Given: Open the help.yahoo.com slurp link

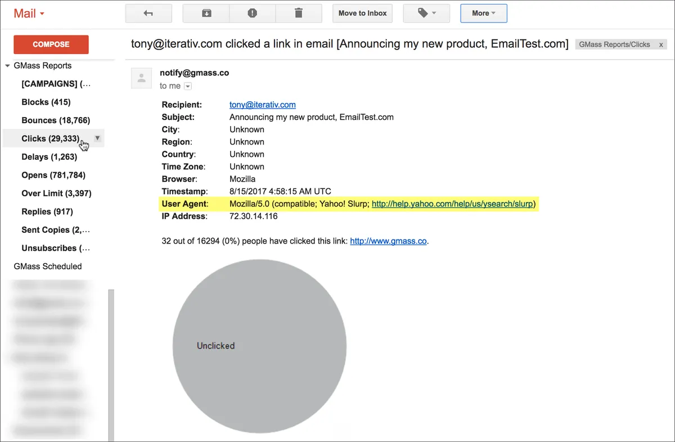Looking at the screenshot, I should [452, 204].
